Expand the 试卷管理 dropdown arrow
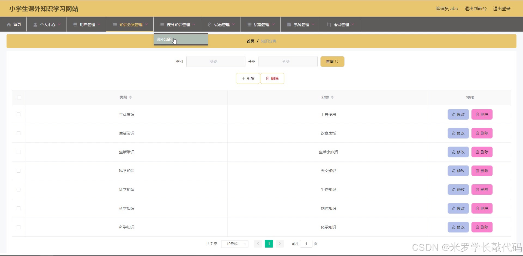Viewport: 523px width, 256px height. 233,24
